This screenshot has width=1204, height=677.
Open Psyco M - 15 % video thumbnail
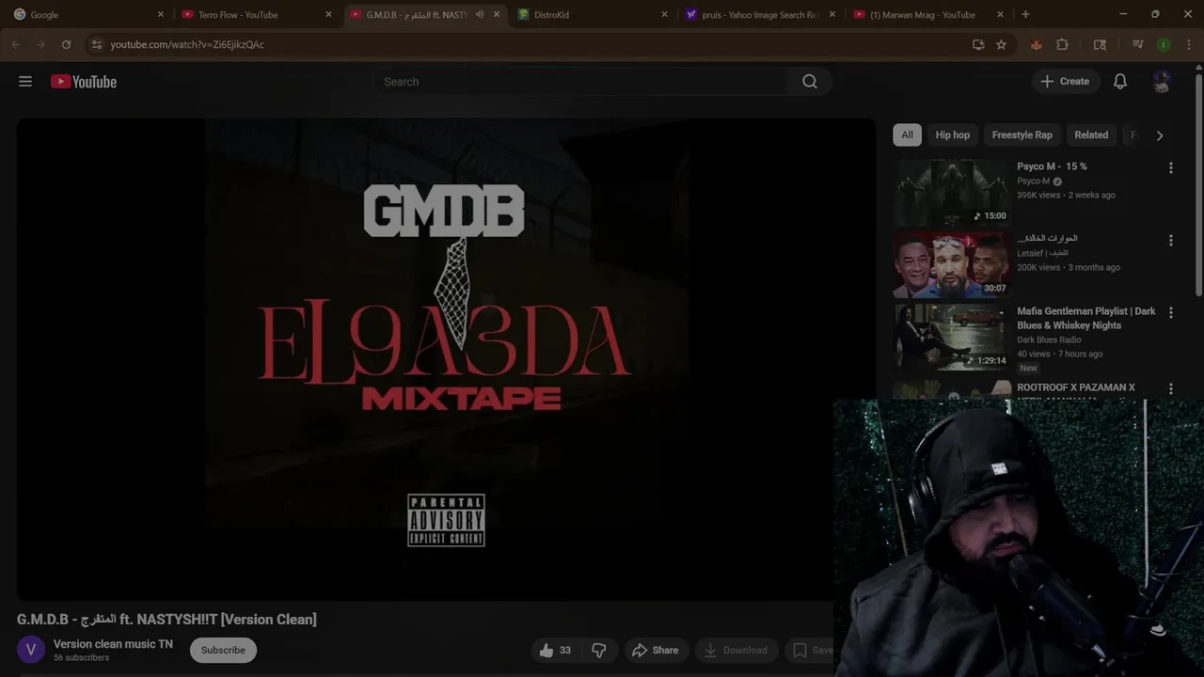[x=951, y=193]
